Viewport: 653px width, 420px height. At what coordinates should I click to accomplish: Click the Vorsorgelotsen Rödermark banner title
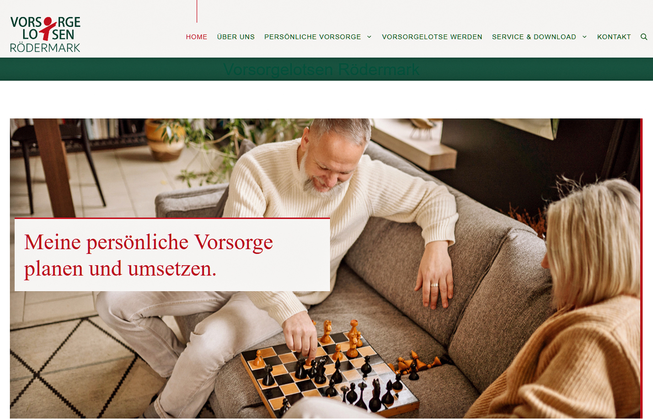tap(321, 69)
